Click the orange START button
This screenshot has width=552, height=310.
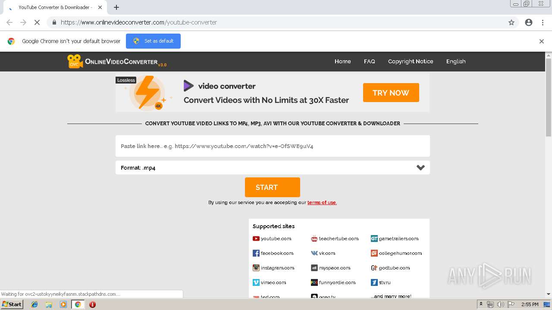point(273,187)
